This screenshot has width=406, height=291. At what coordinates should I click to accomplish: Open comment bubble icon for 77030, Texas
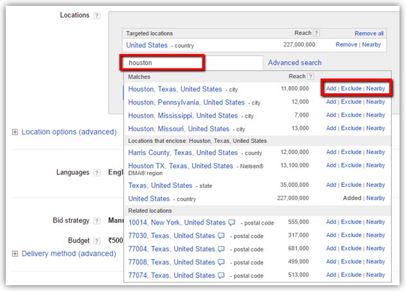(x=221, y=236)
